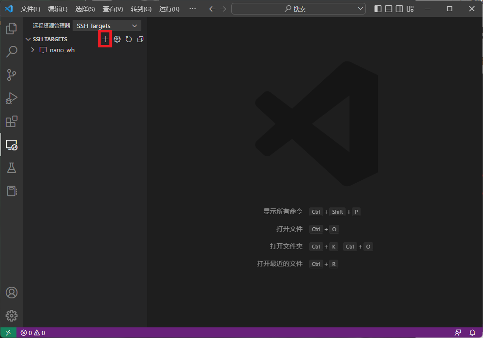
Task: Open the 查看(V) menu
Action: tap(113, 9)
